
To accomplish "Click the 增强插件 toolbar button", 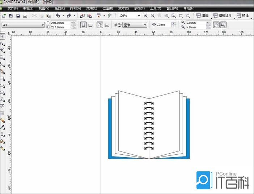I will pos(223,16).
